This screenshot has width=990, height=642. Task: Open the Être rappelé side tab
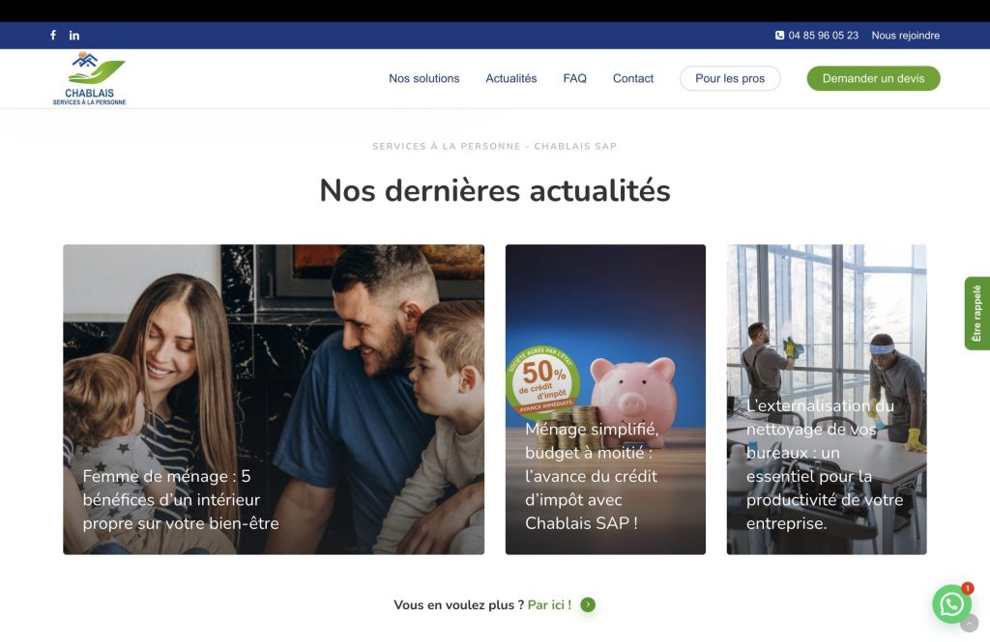coord(976,314)
